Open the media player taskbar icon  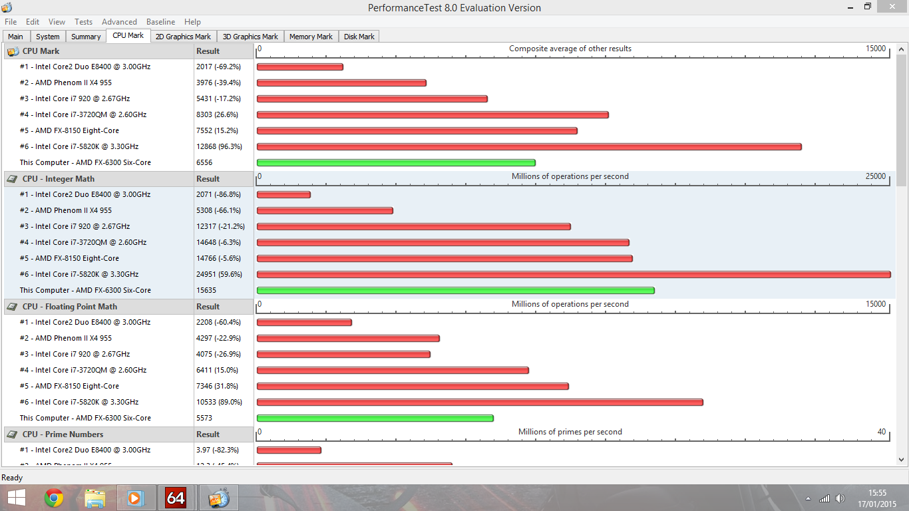point(136,498)
